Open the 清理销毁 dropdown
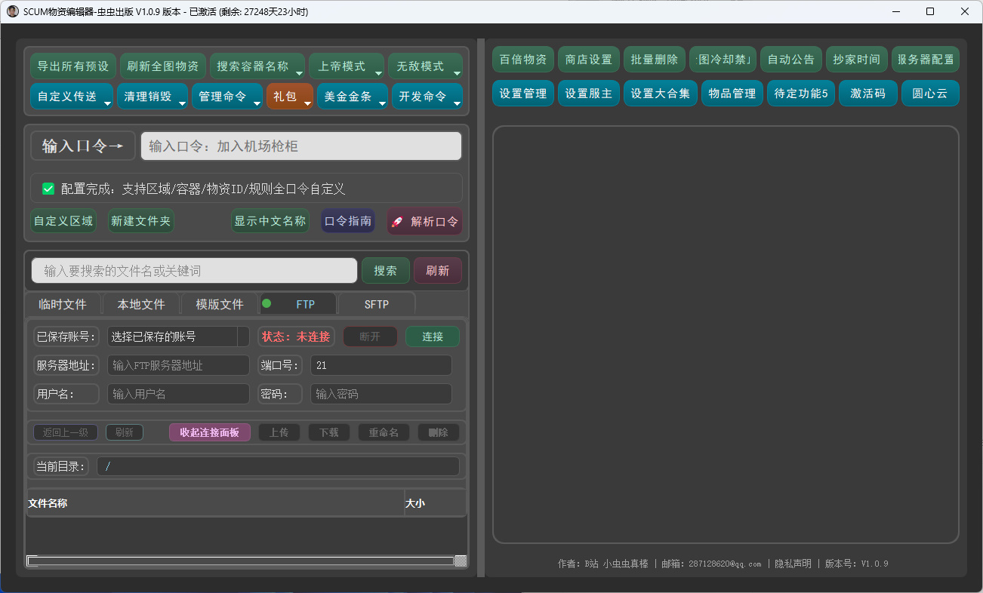This screenshot has height=593, width=983. 152,97
